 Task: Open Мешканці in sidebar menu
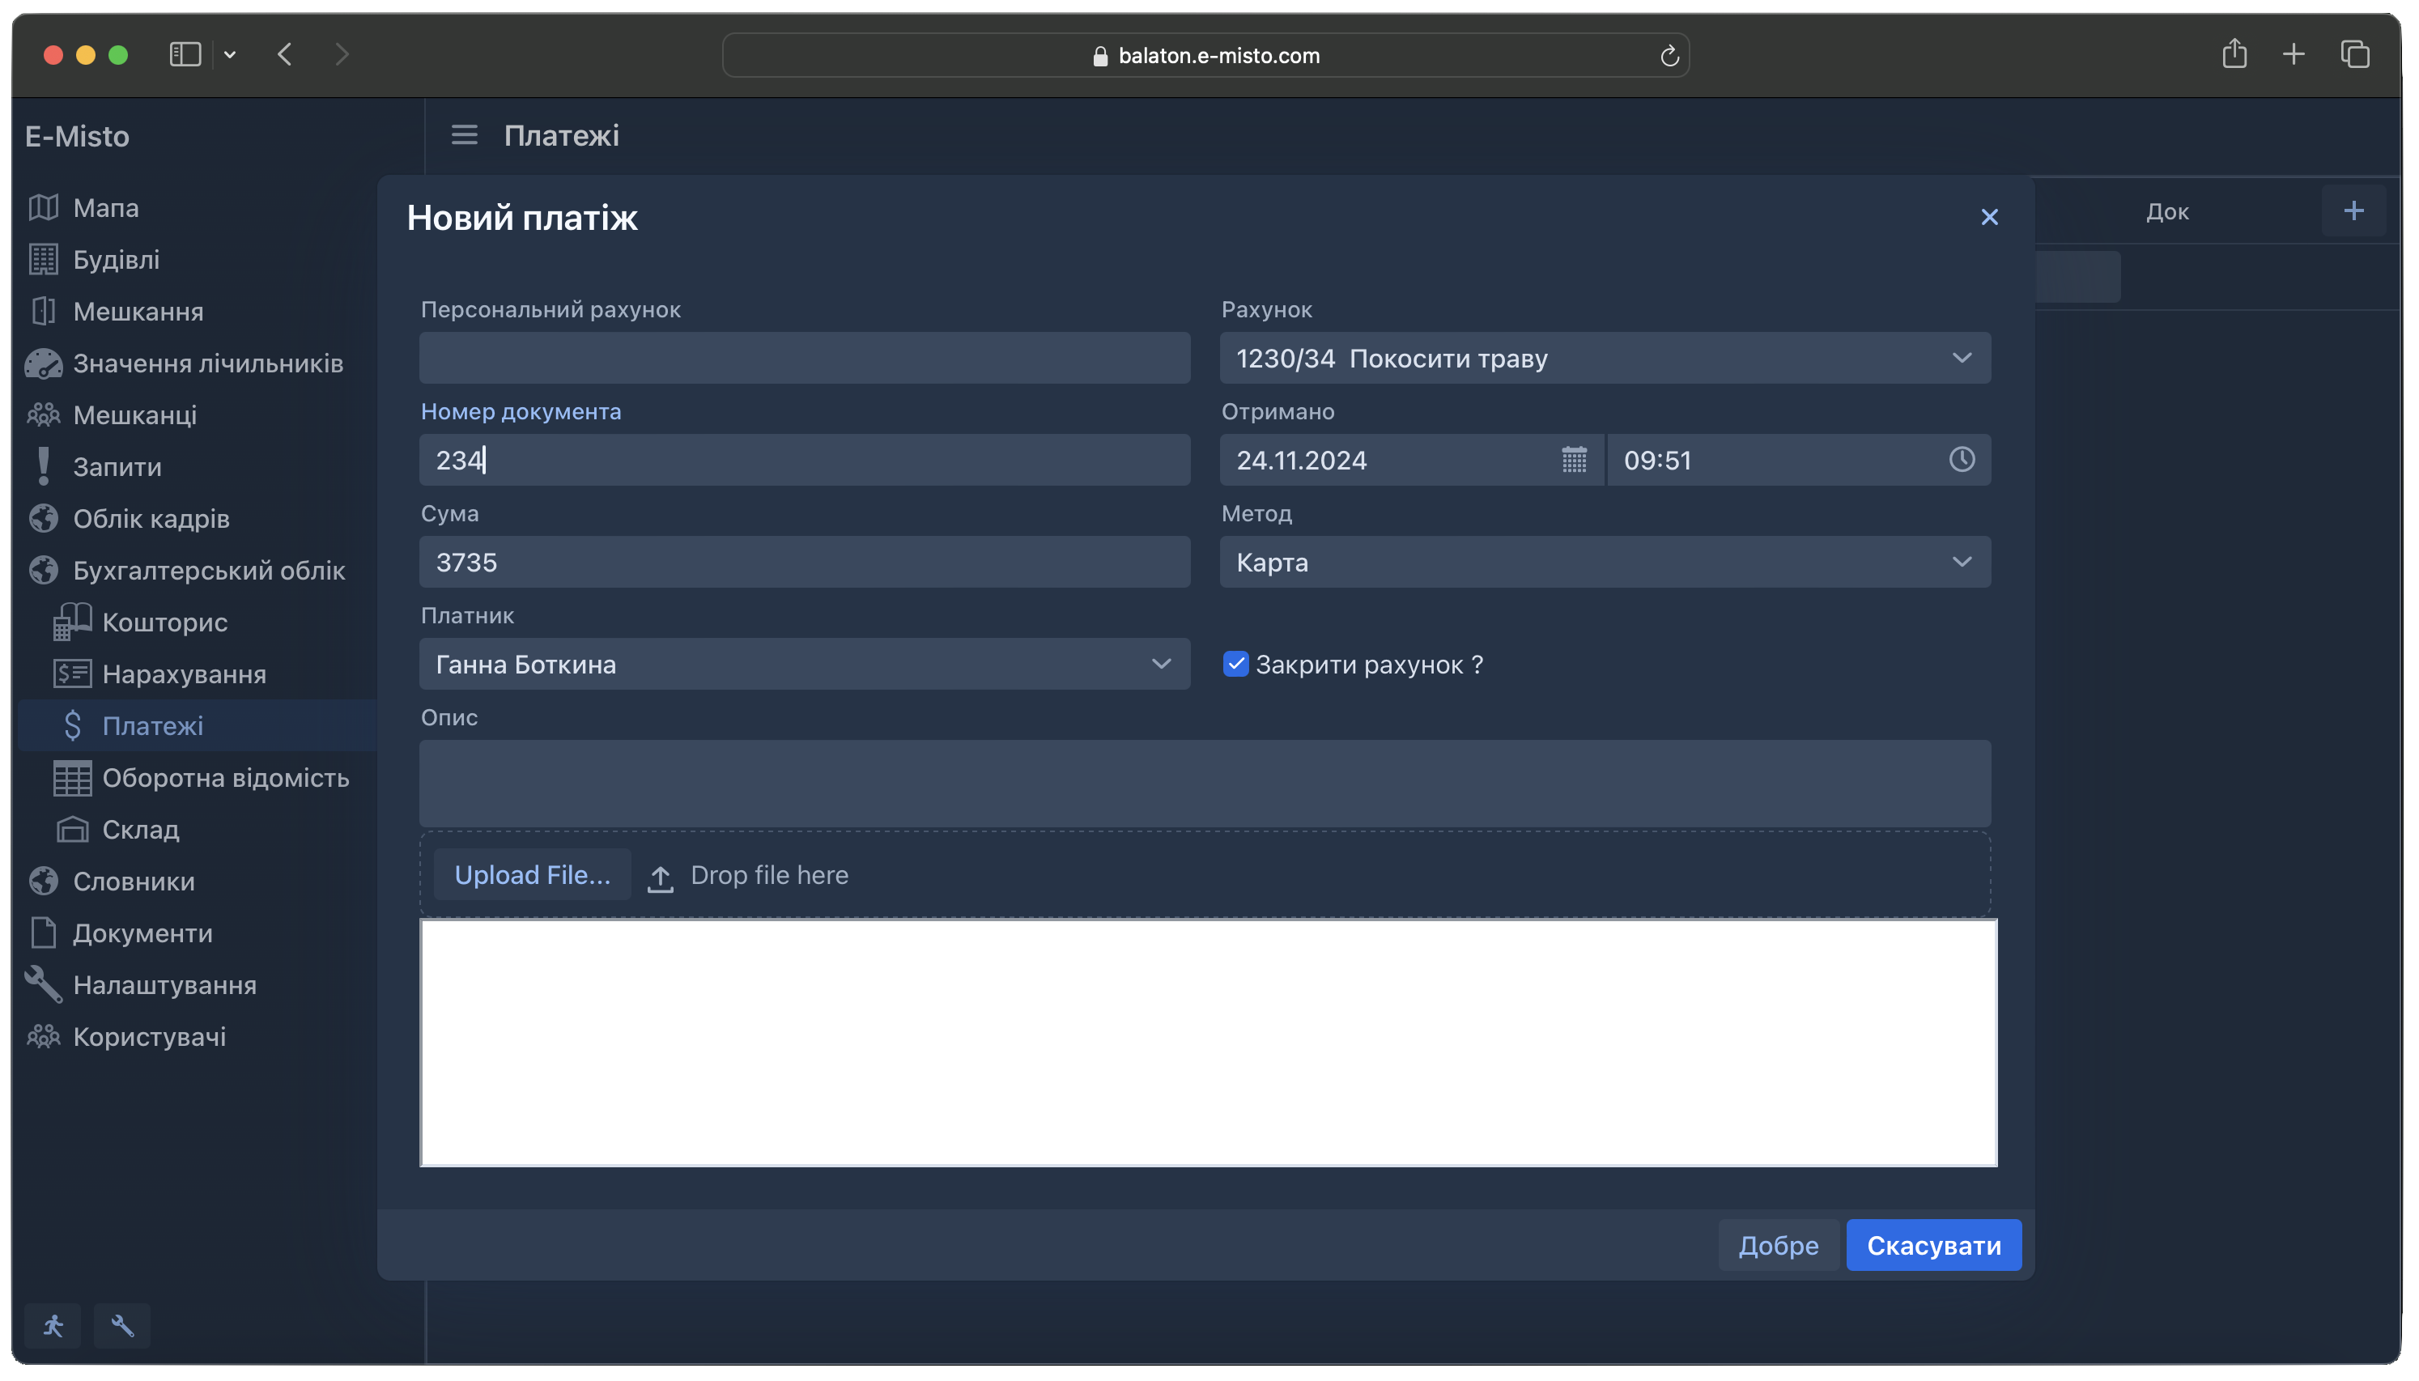click(134, 415)
